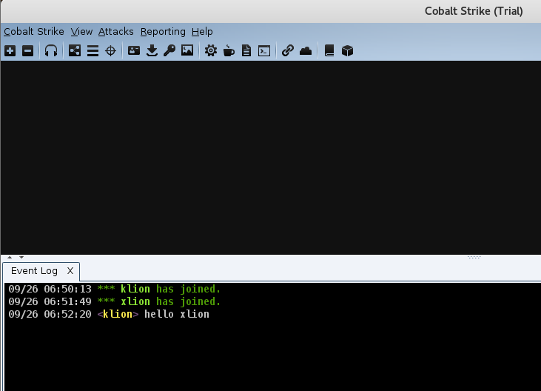Open the Reporting menu
Screen dimensions: 541x391
pos(163,32)
